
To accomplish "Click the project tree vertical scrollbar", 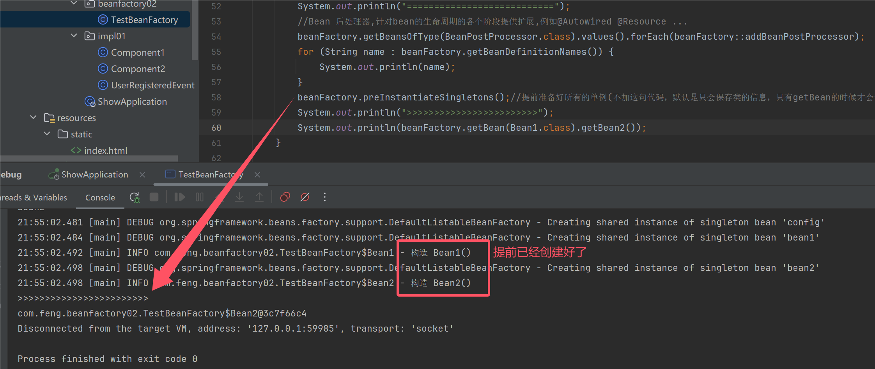I will pyautogui.click(x=195, y=30).
